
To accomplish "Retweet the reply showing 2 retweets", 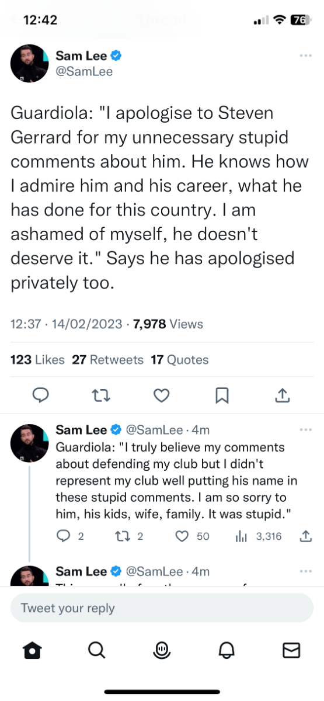I will pos(131,536).
